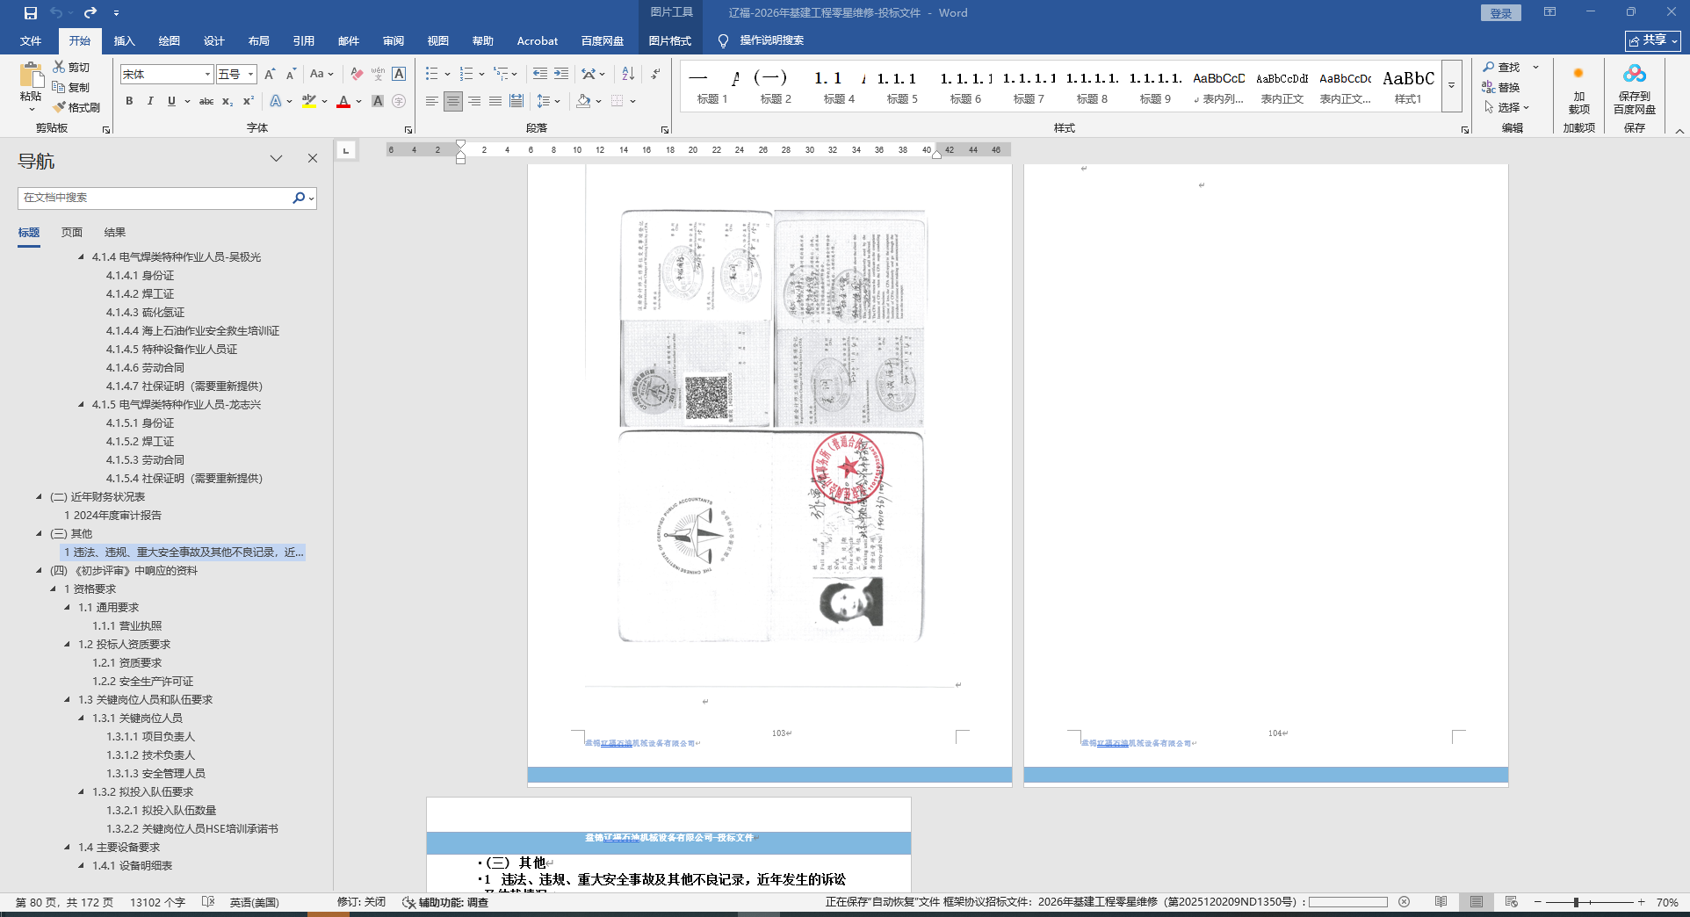The image size is (1690, 917).
Task: Collapse the 1.3.1 关键岗位人员 heading
Action: 82,718
